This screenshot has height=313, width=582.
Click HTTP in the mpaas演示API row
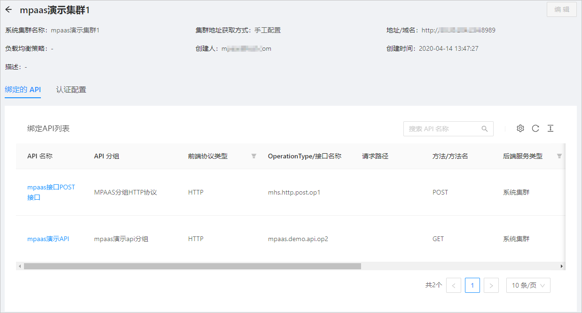click(196, 239)
